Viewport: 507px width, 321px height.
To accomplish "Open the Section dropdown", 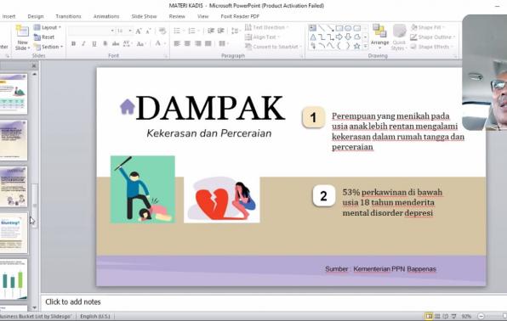I will [x=48, y=47].
